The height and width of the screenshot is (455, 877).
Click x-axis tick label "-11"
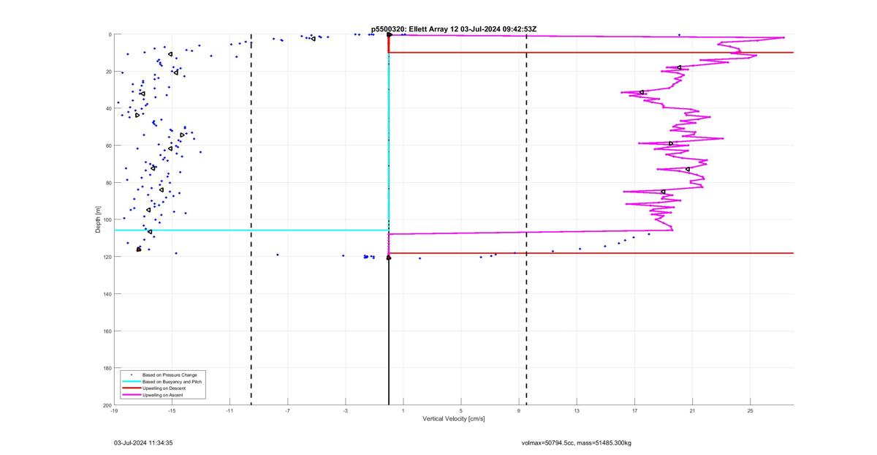pyautogui.click(x=229, y=411)
